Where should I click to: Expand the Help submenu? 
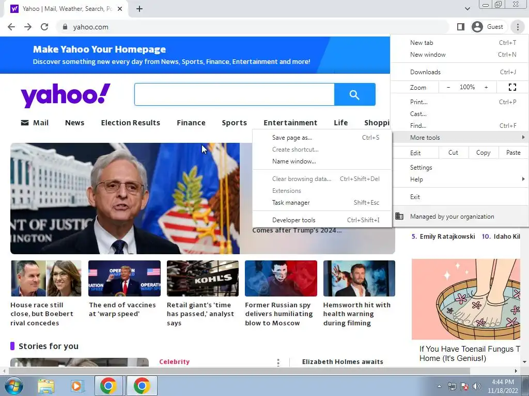(459, 179)
